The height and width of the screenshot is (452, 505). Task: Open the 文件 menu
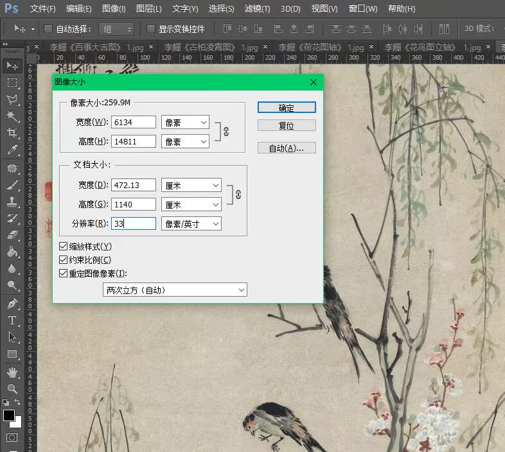(x=42, y=9)
